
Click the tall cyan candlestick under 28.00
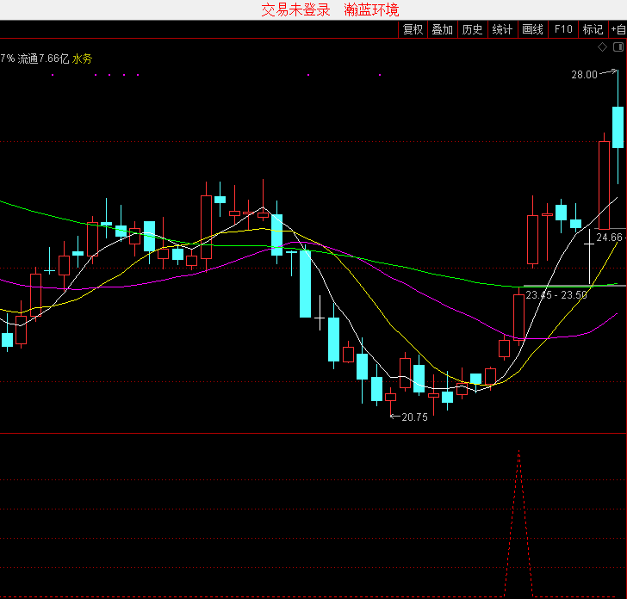click(x=618, y=127)
